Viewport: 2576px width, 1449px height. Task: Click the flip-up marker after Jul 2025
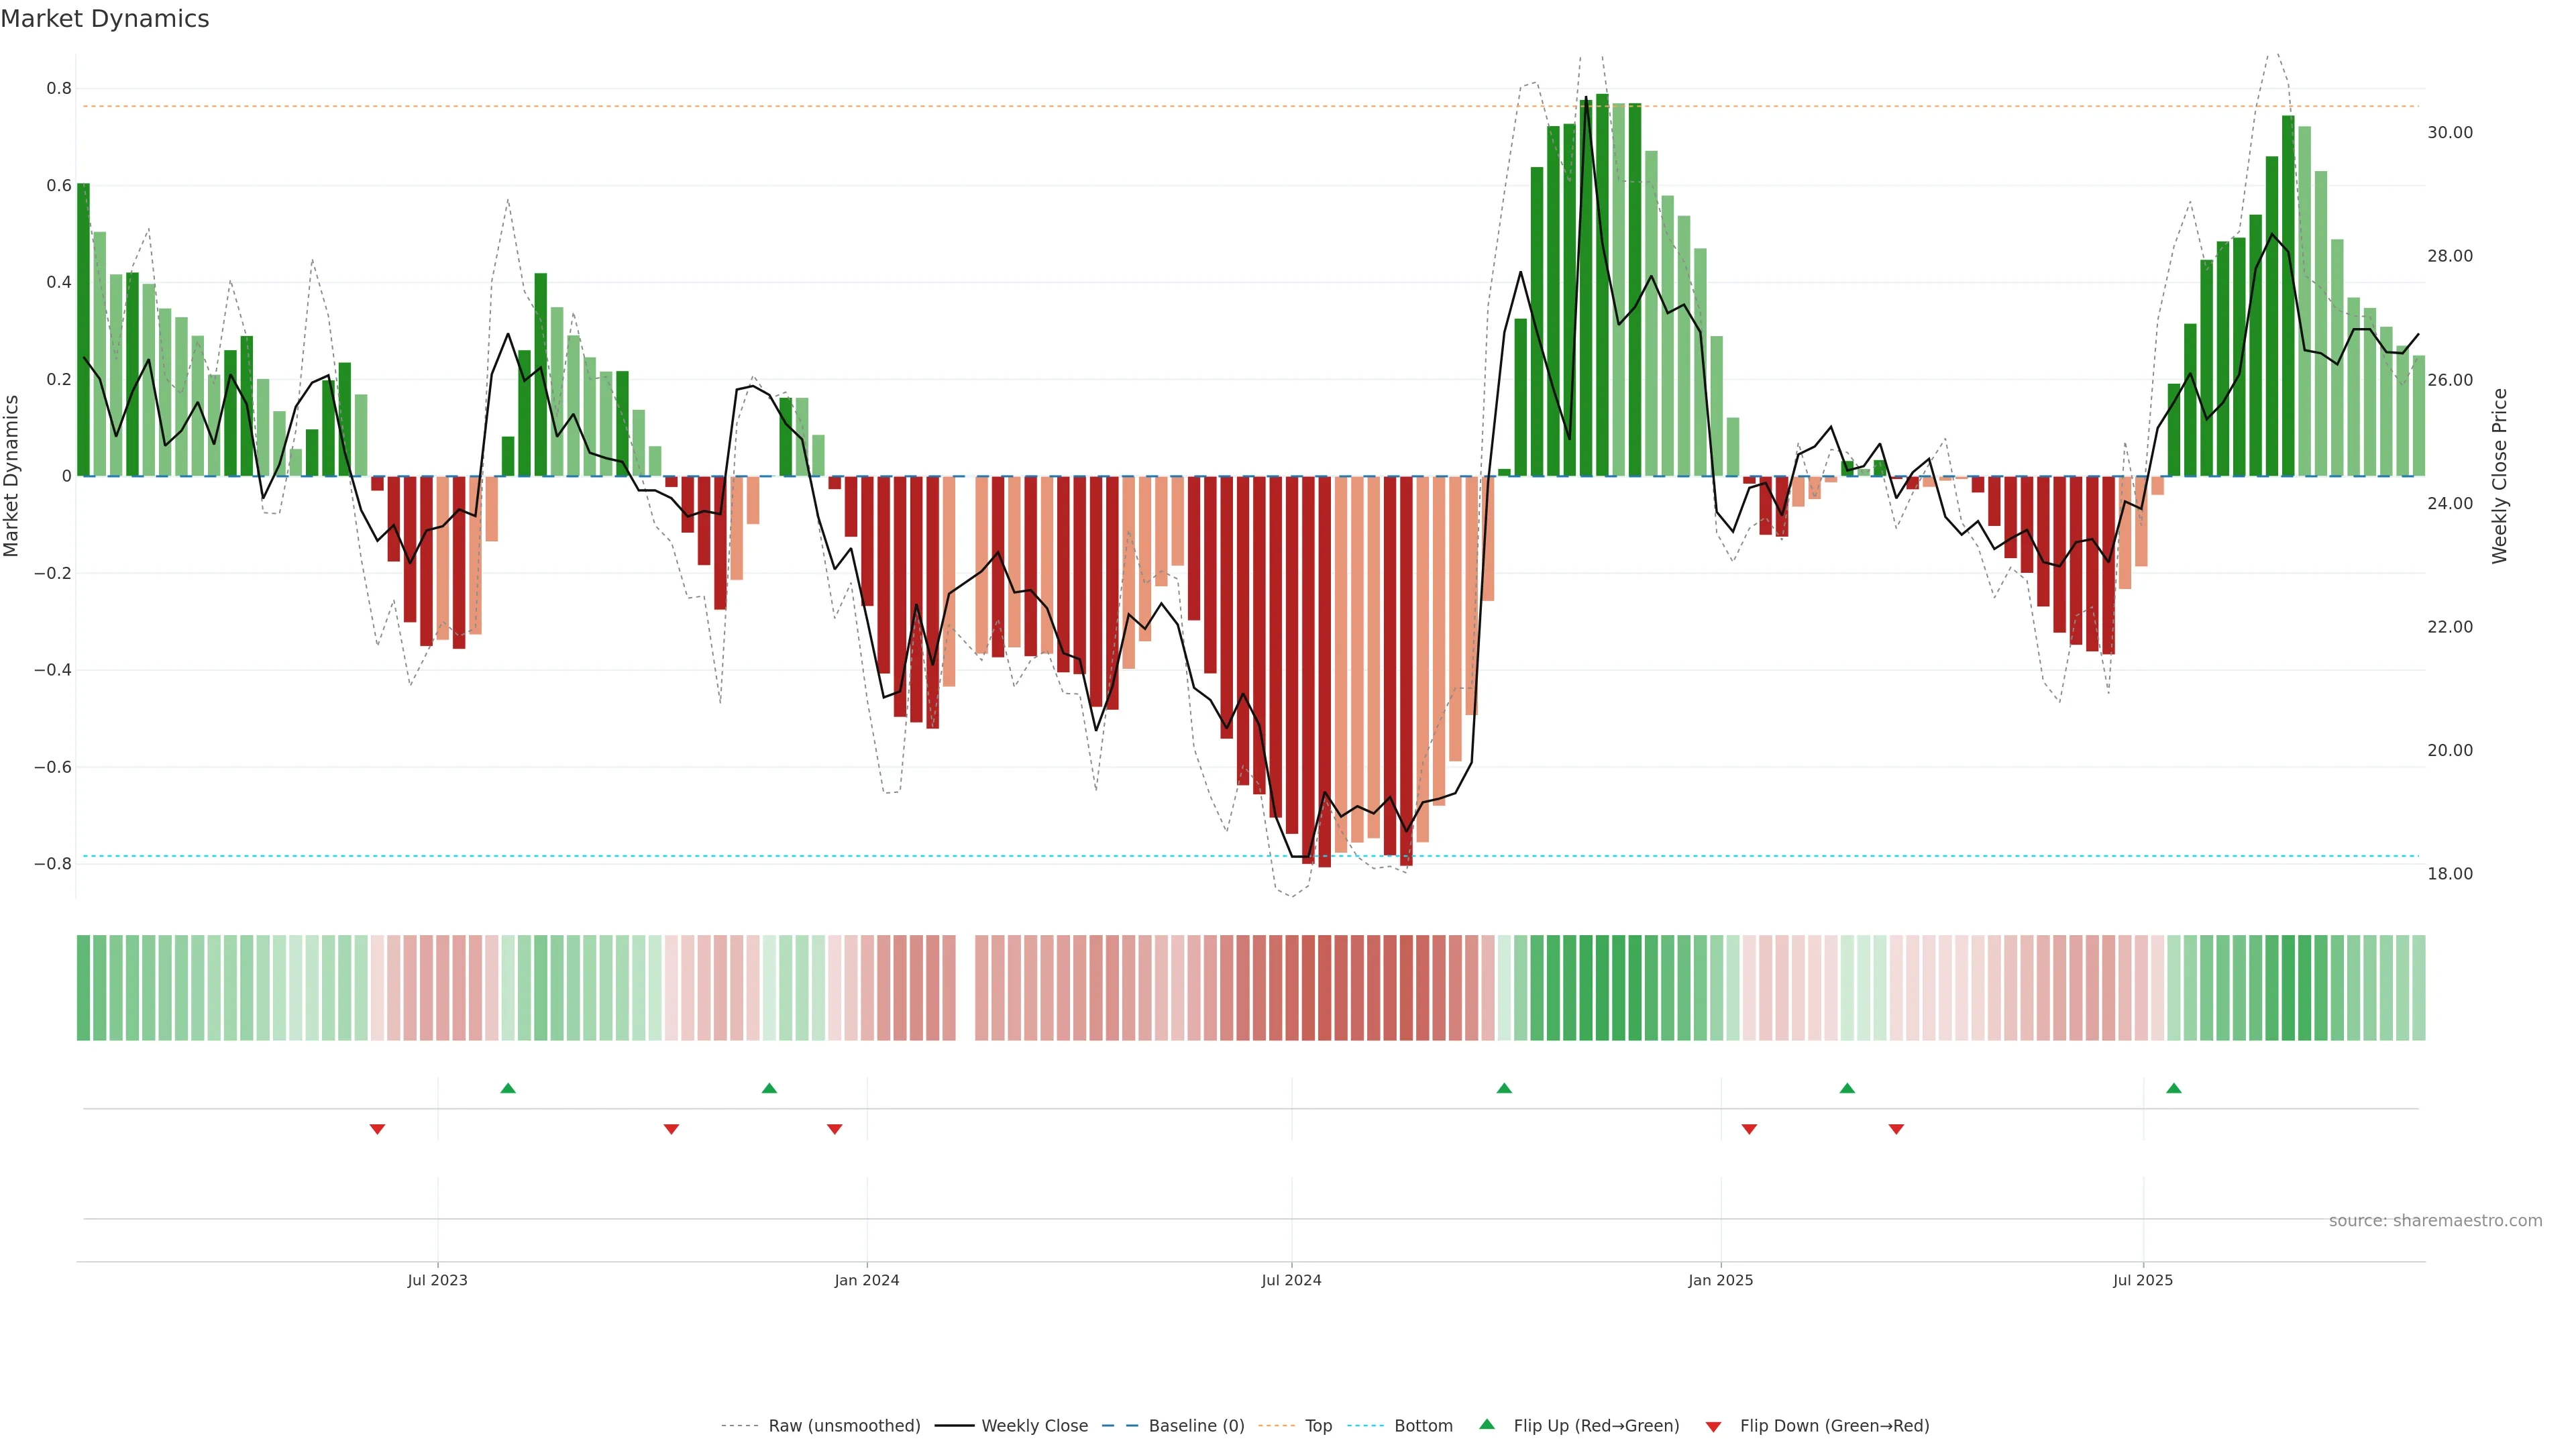[x=2174, y=1088]
